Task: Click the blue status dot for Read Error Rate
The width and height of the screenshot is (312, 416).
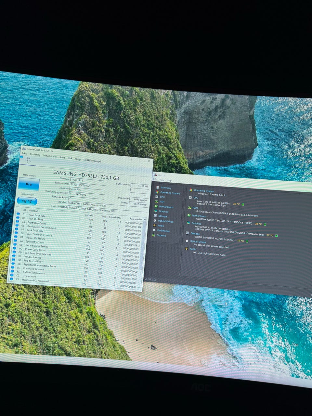Action: click(19, 214)
